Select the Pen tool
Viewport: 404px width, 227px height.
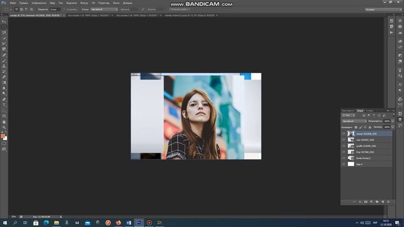(x=4, y=100)
